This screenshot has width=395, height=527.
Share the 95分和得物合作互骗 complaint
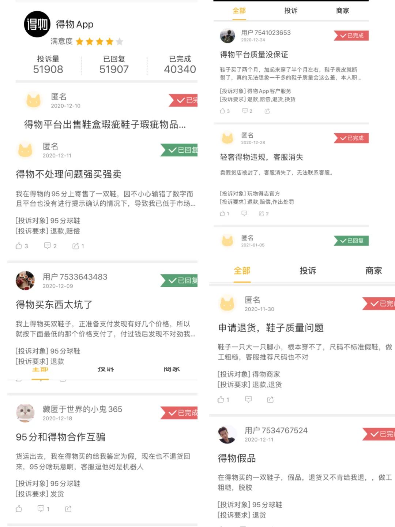(x=68, y=509)
